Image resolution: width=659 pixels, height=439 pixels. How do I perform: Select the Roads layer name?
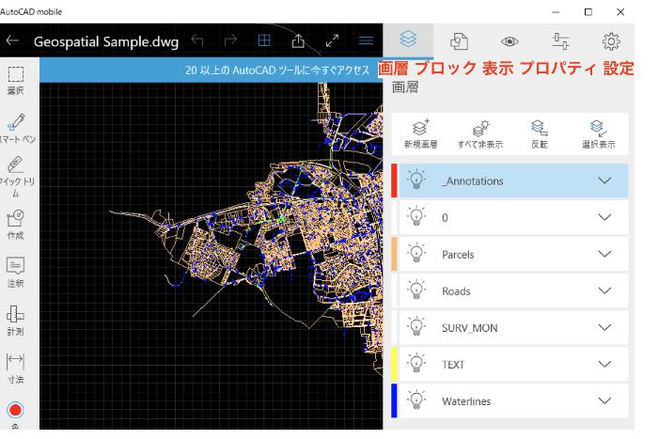(x=456, y=291)
